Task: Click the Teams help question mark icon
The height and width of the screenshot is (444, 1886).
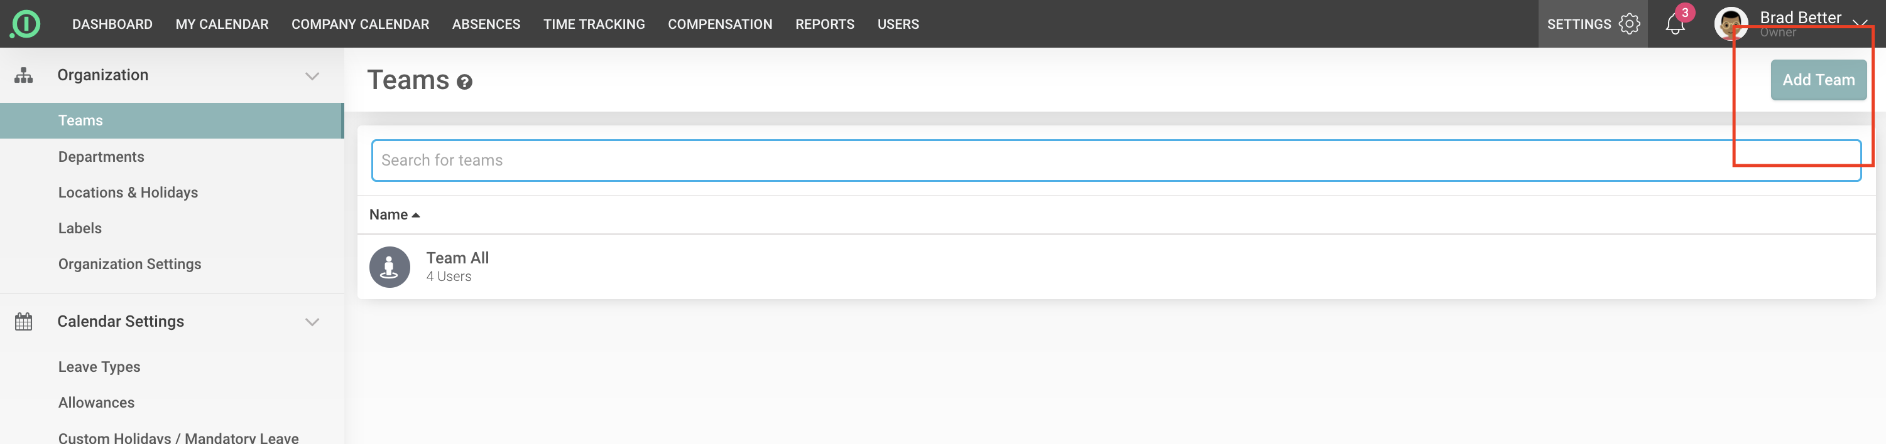Action: click(x=464, y=82)
